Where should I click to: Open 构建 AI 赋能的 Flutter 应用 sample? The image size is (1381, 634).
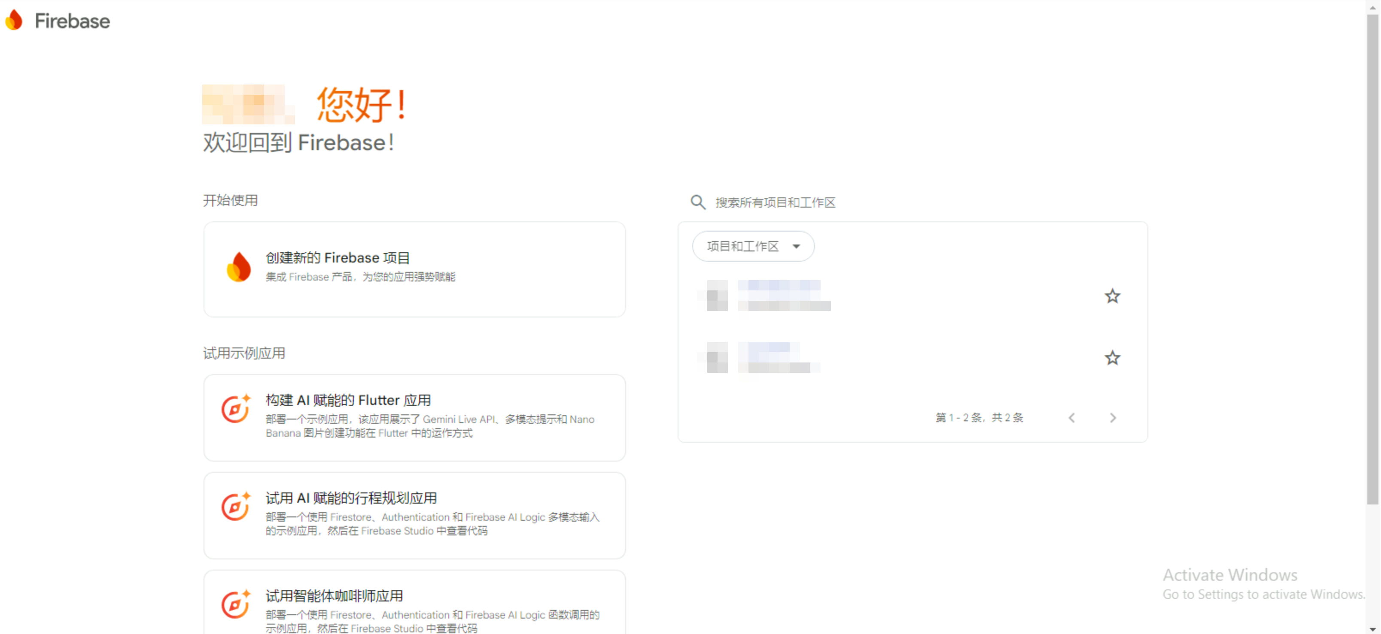tap(348, 401)
